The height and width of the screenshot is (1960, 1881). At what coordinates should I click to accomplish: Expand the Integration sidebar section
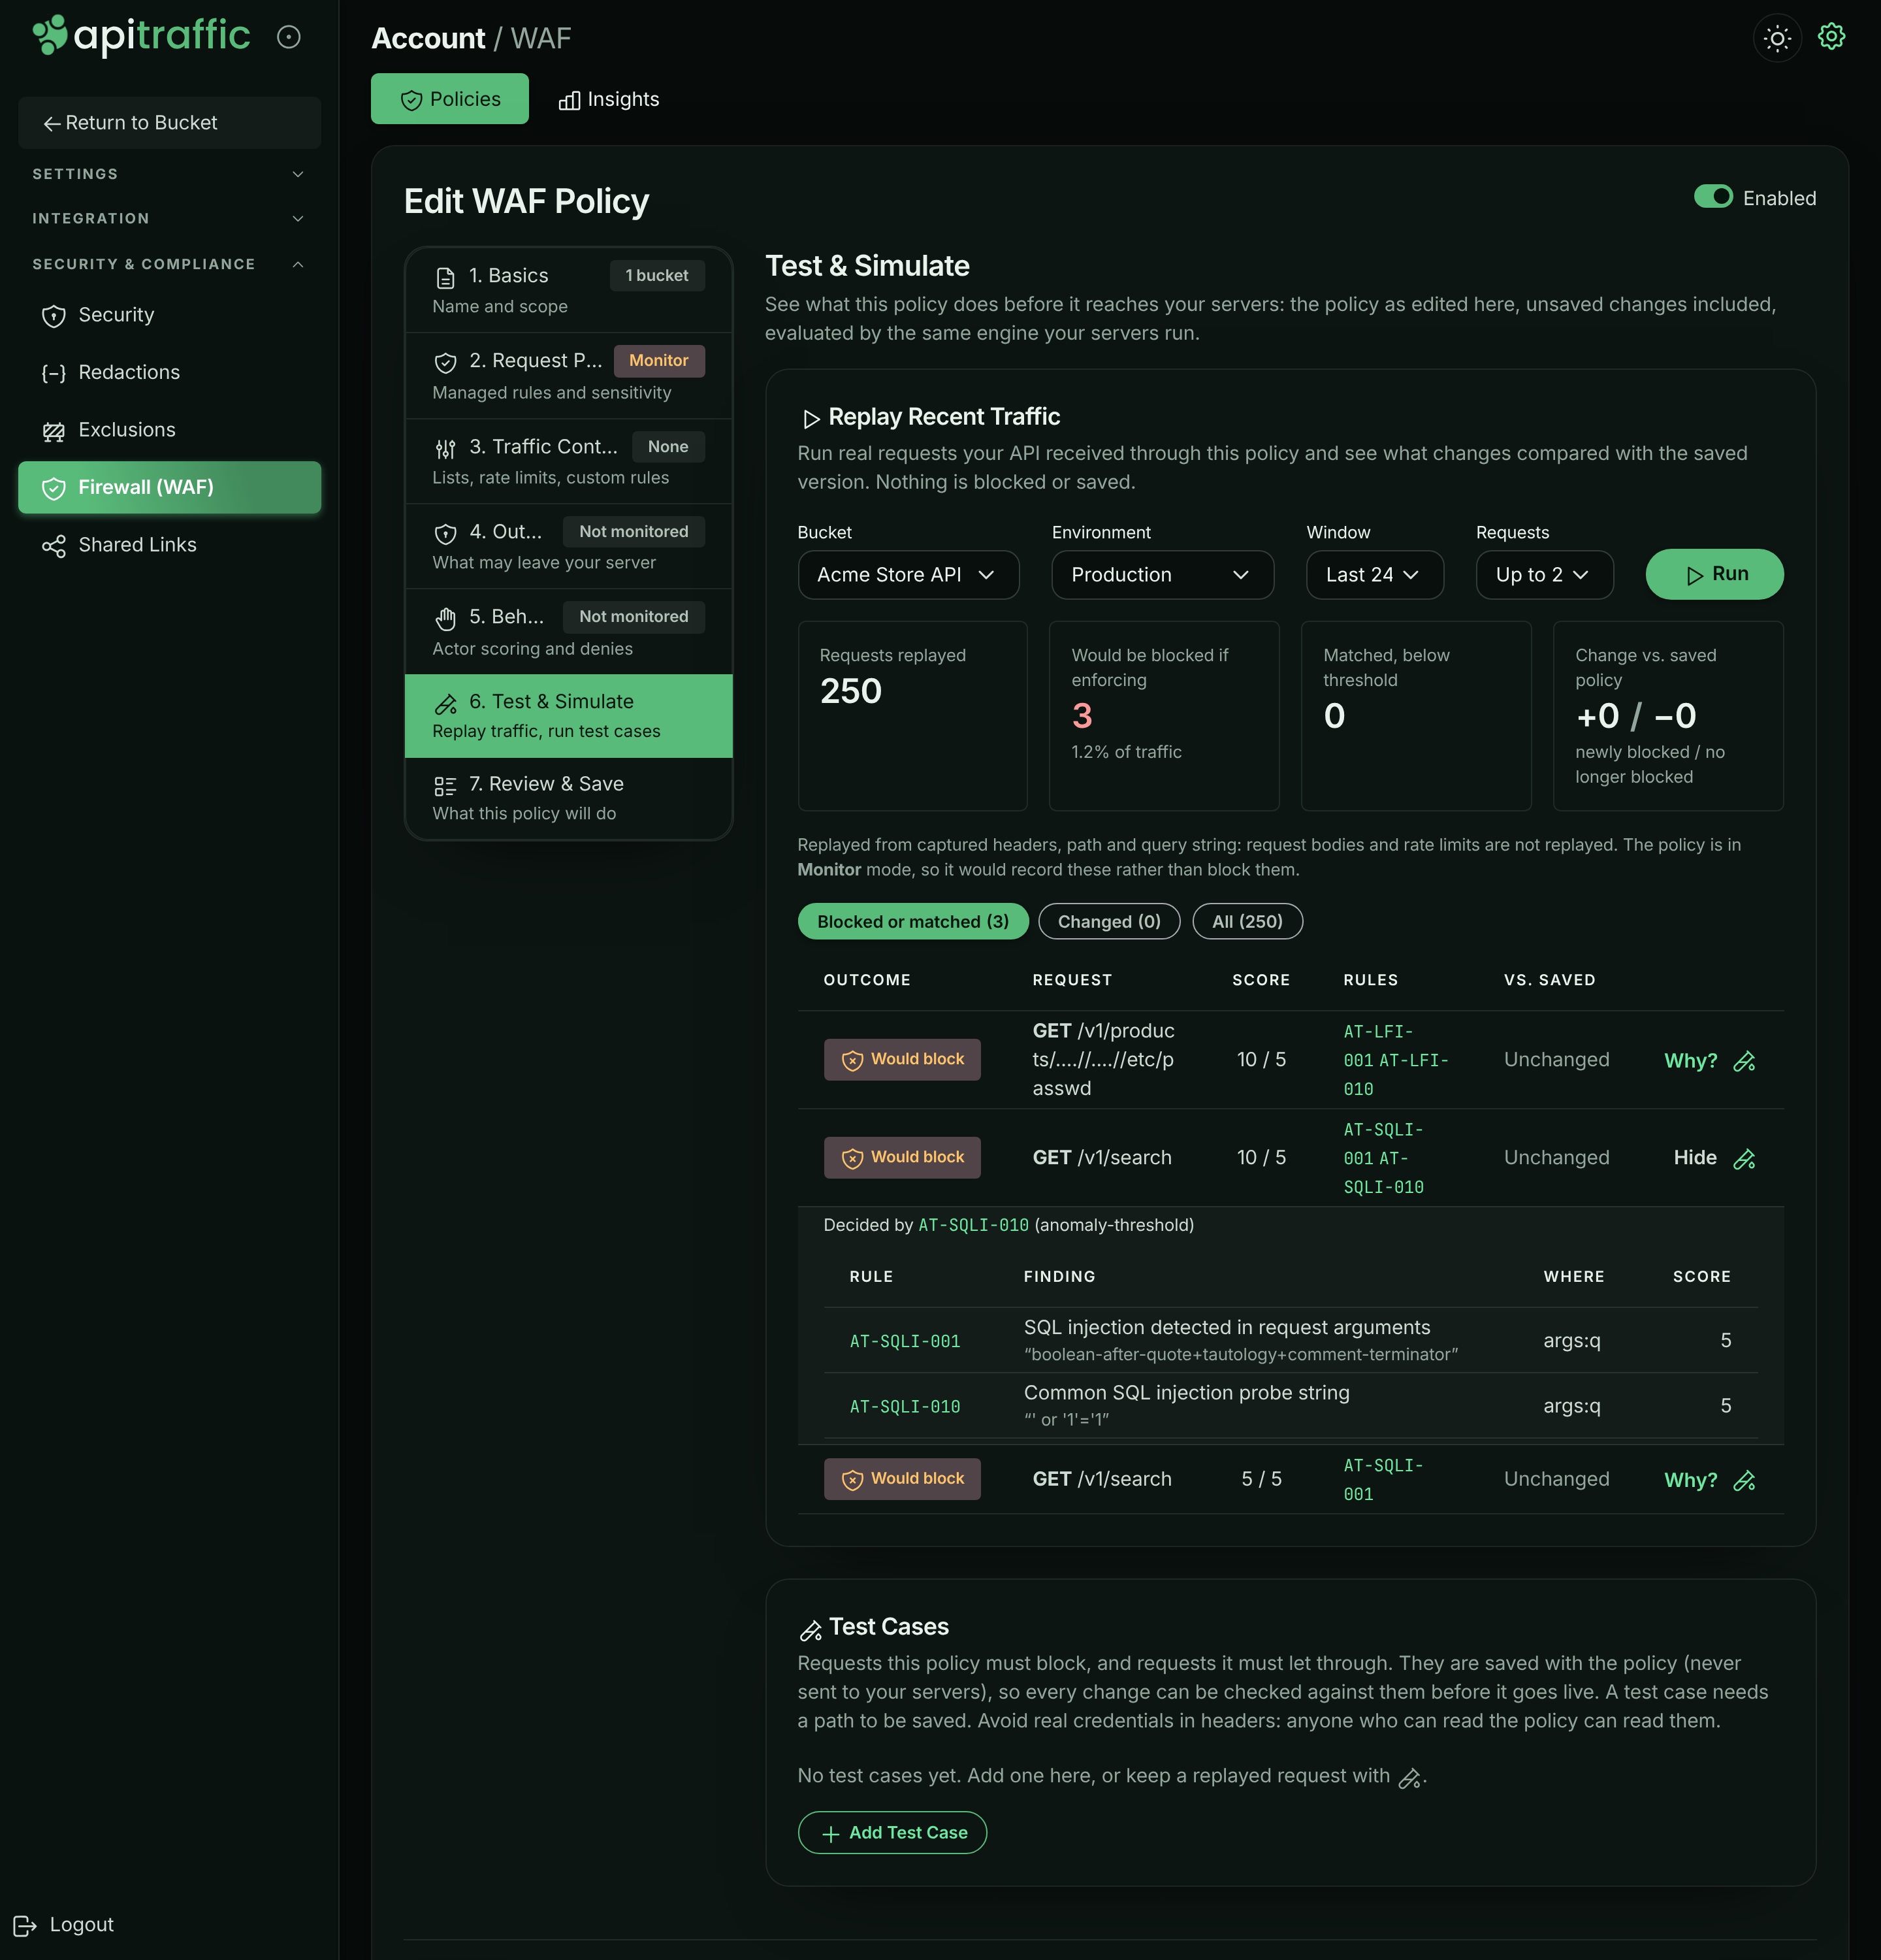[x=169, y=218]
